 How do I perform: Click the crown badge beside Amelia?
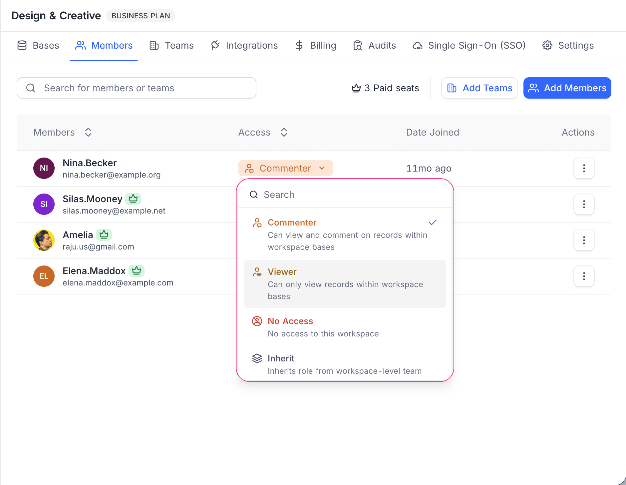[x=104, y=235]
